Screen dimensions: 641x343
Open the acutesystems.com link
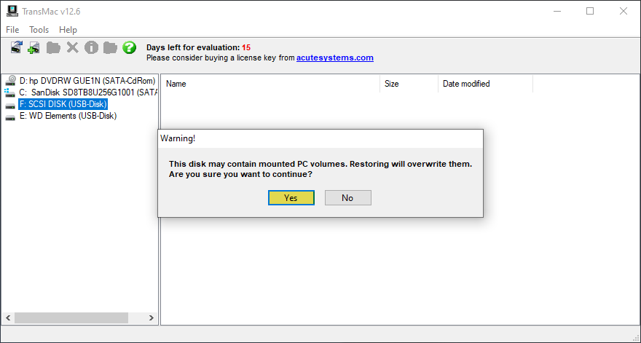pyautogui.click(x=335, y=58)
